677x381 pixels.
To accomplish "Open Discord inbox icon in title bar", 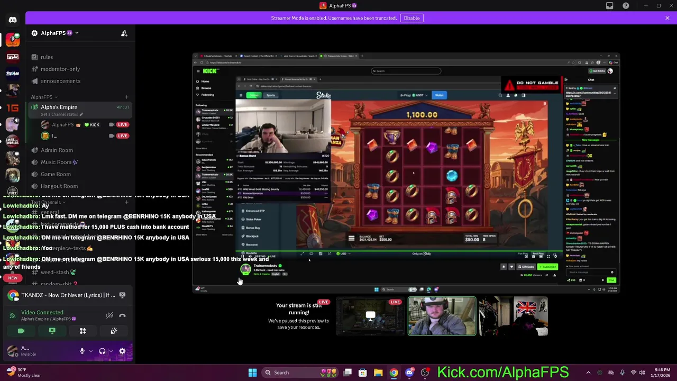I will click(x=609, y=6).
